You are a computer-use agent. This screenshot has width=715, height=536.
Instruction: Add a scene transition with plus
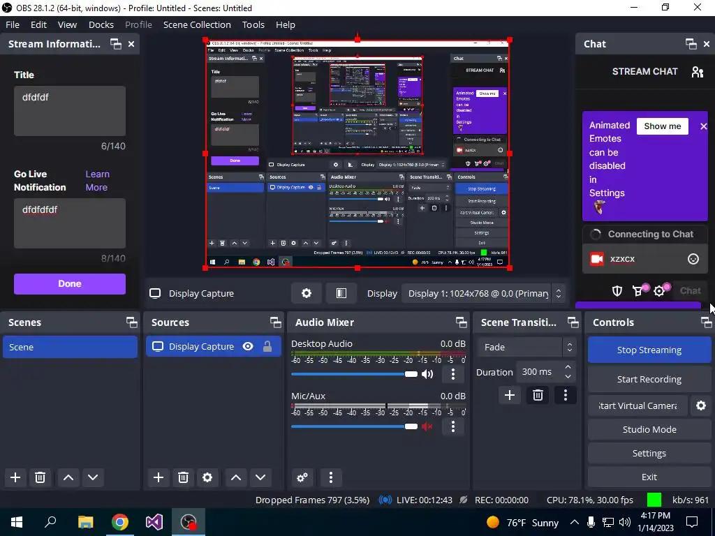[x=510, y=395]
